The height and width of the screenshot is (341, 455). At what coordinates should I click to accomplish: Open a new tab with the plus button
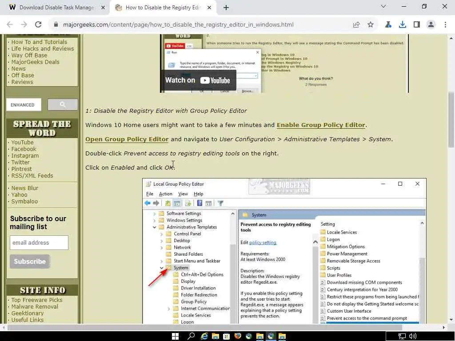pyautogui.click(x=226, y=8)
